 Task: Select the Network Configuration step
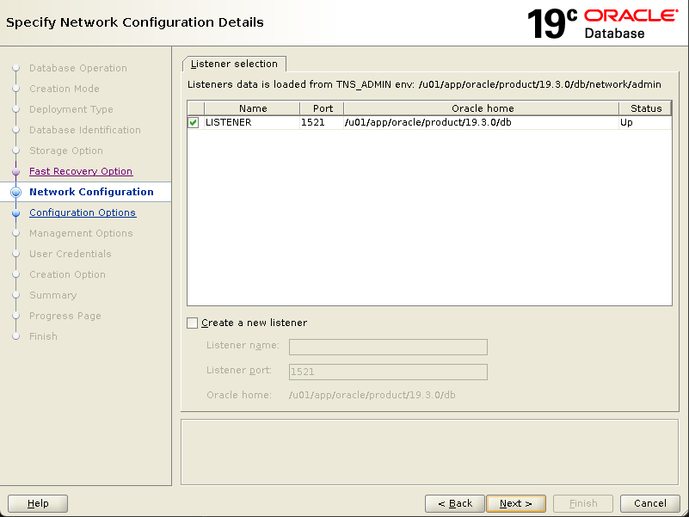[91, 192]
